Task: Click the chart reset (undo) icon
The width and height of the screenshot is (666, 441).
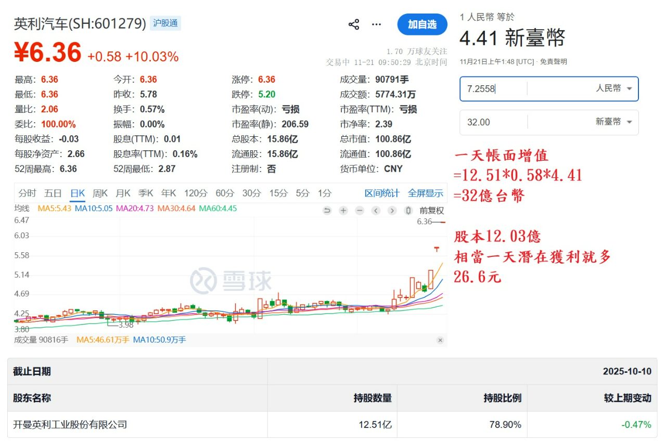Action: click(327, 211)
